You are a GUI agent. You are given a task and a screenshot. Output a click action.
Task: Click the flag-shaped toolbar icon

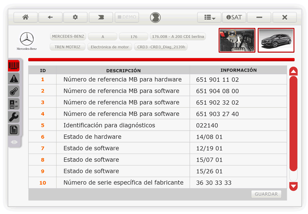click(101, 17)
